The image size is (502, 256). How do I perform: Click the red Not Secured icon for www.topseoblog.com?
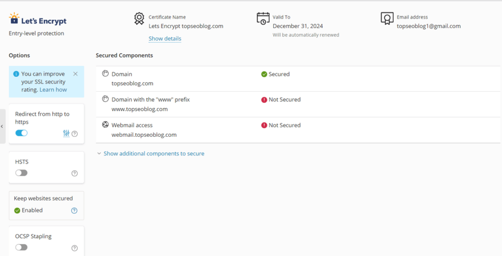264,100
